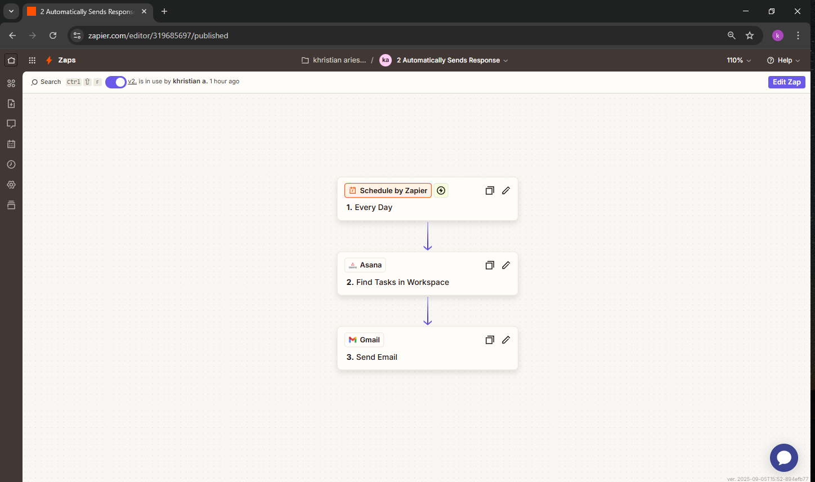815x482 pixels.
Task: Go back in browser history
Action: point(12,35)
